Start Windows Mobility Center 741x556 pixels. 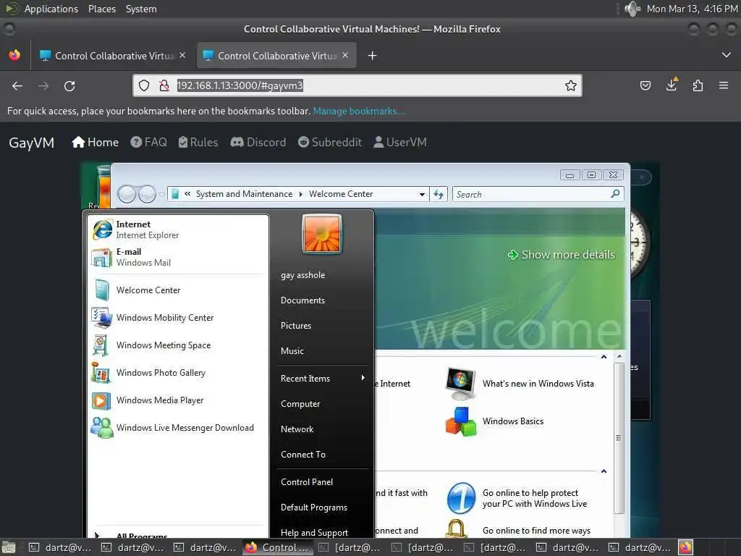(178, 318)
